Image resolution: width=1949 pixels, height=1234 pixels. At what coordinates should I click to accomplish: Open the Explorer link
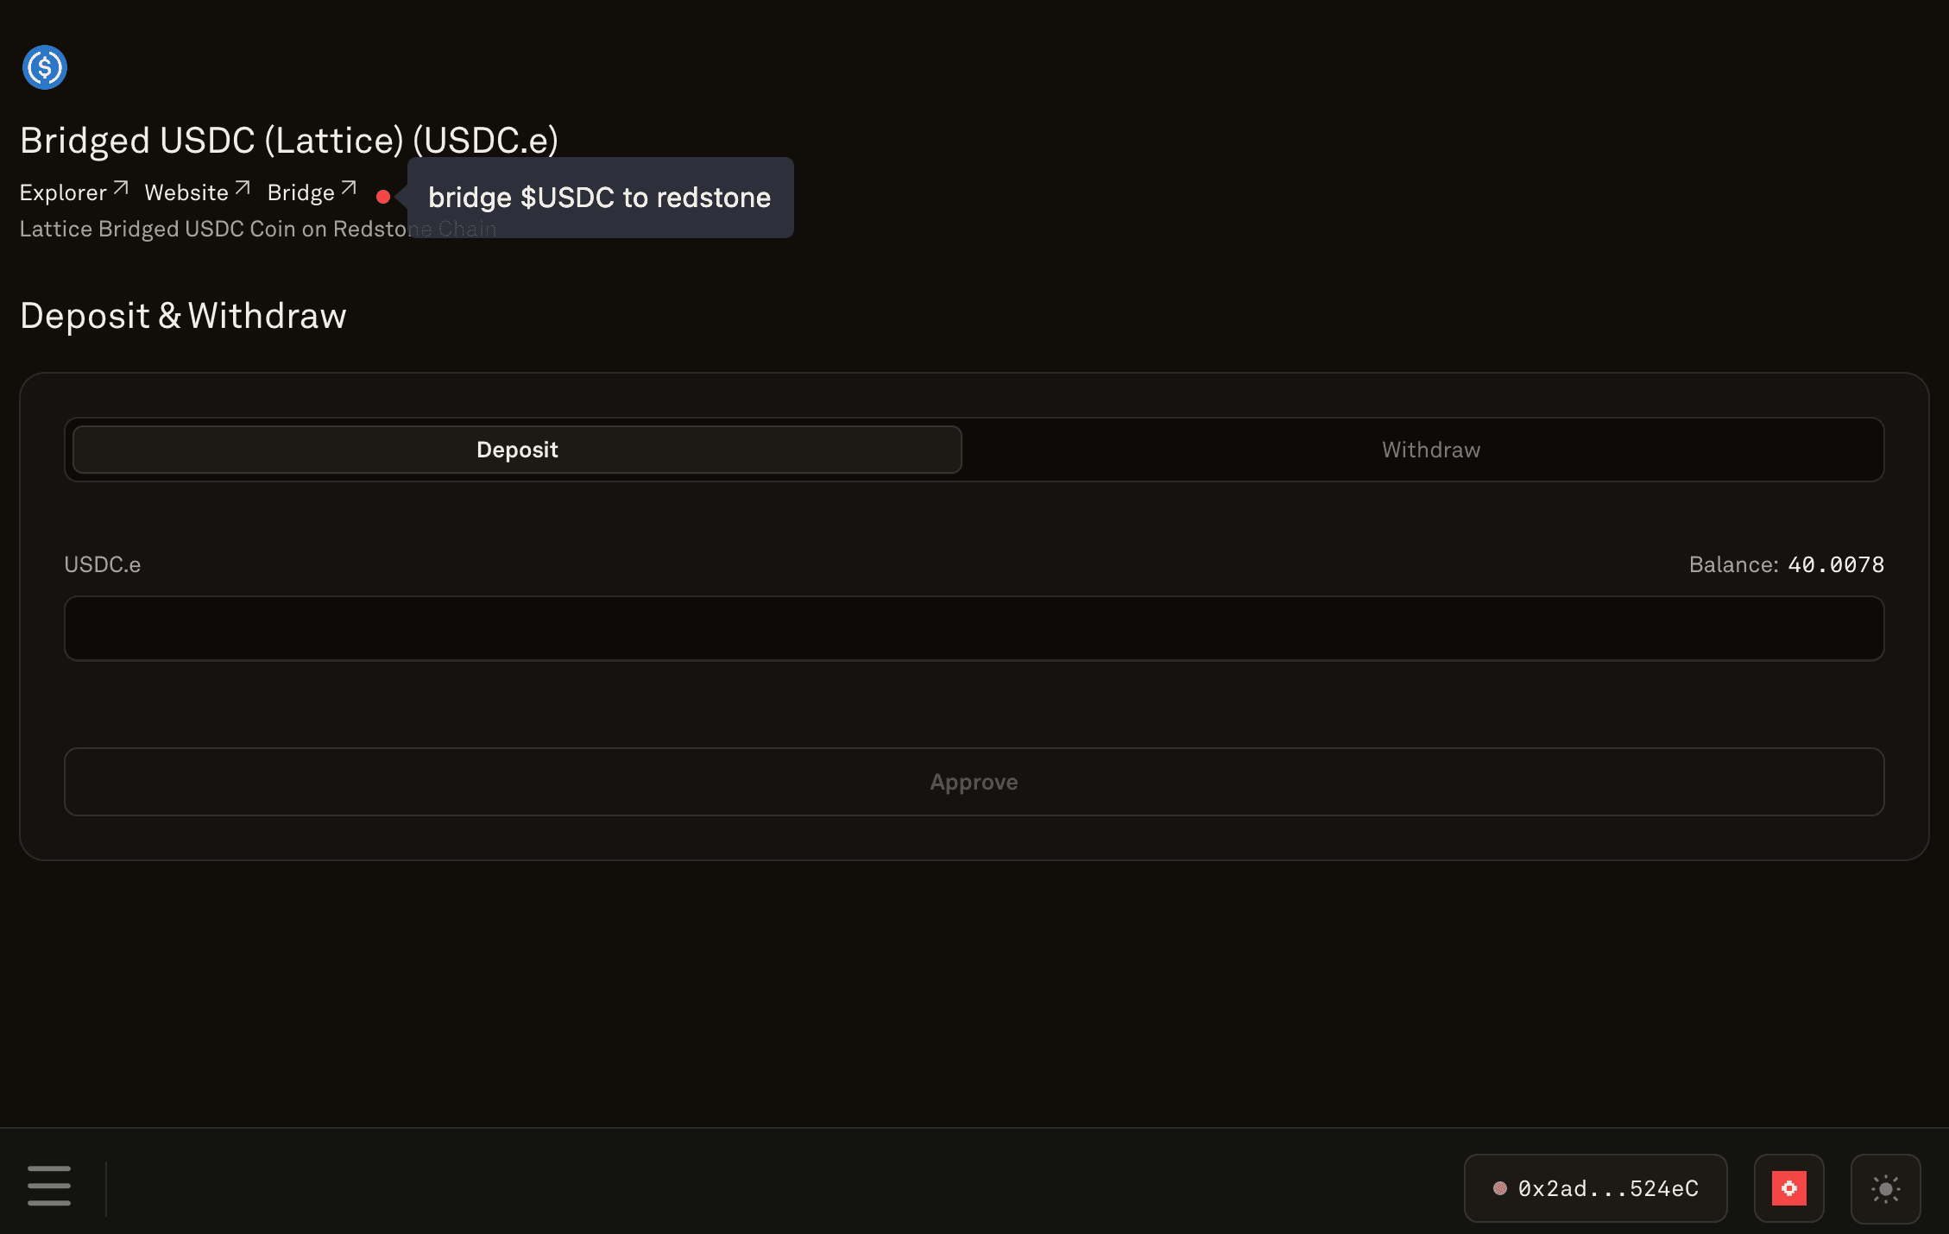pos(63,192)
